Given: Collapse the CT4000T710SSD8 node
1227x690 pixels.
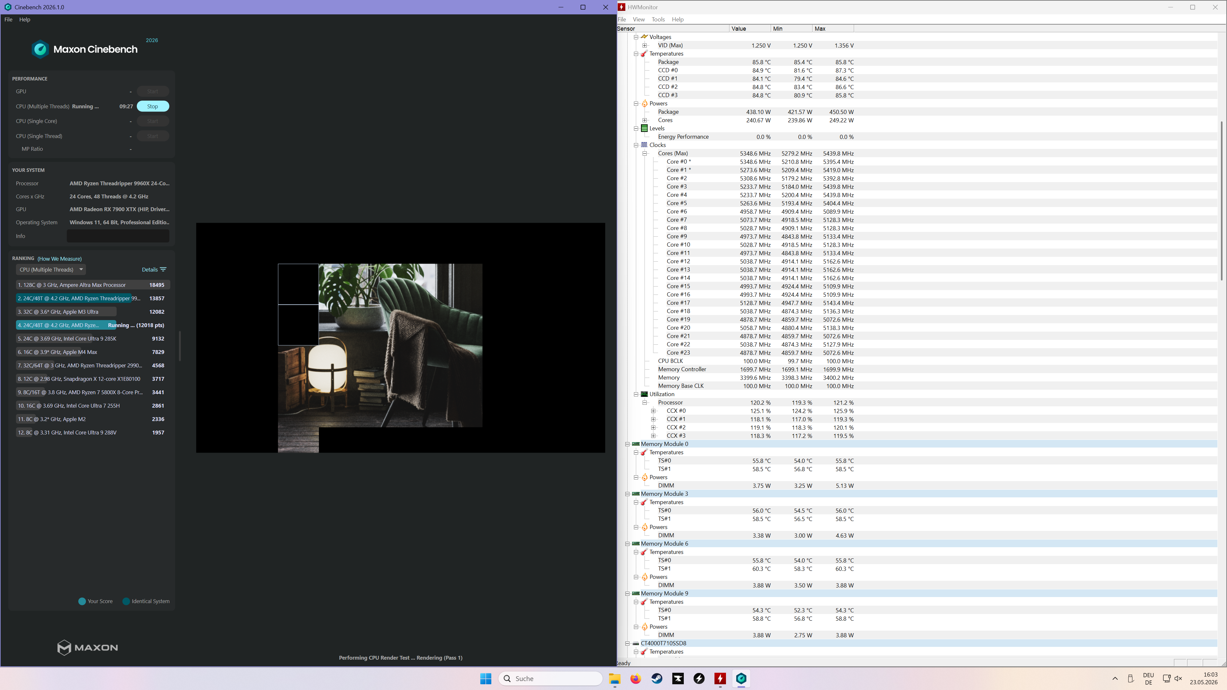Looking at the screenshot, I should coord(627,643).
